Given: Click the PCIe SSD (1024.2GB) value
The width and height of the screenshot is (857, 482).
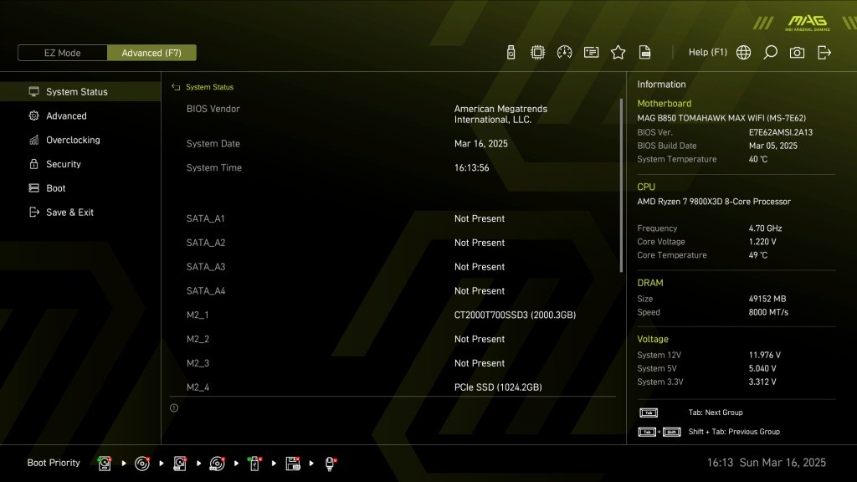Looking at the screenshot, I should pyautogui.click(x=498, y=387).
